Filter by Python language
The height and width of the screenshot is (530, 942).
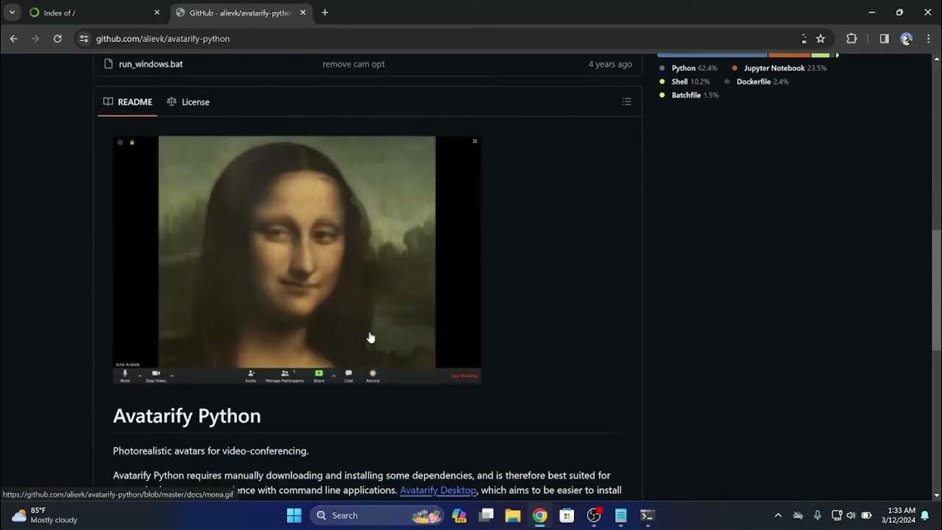tap(689, 68)
